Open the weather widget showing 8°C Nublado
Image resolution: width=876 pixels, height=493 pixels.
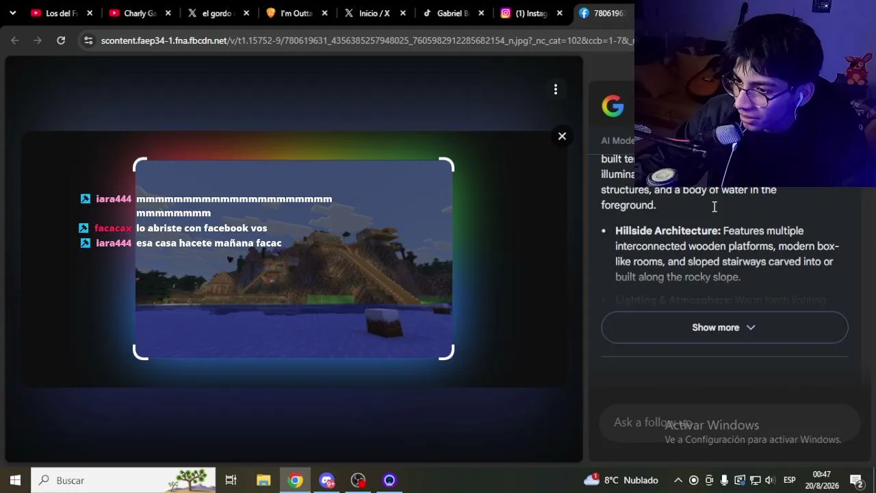pyautogui.click(x=621, y=480)
